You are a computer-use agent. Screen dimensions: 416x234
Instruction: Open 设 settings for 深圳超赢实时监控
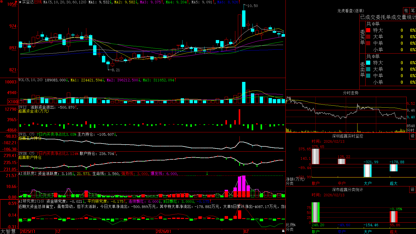pyautogui.click(x=413, y=136)
